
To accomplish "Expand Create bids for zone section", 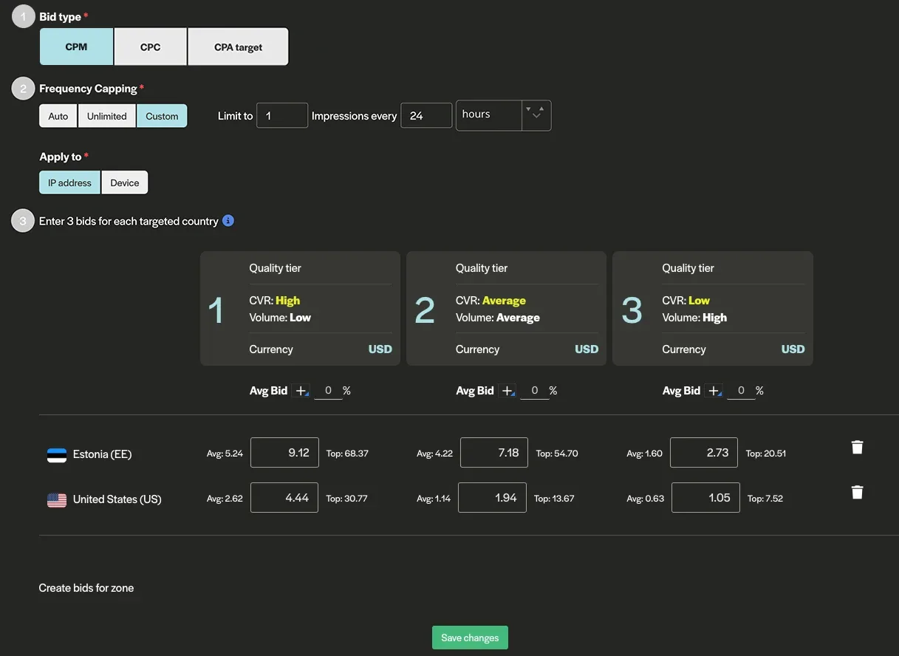I will 86,588.
